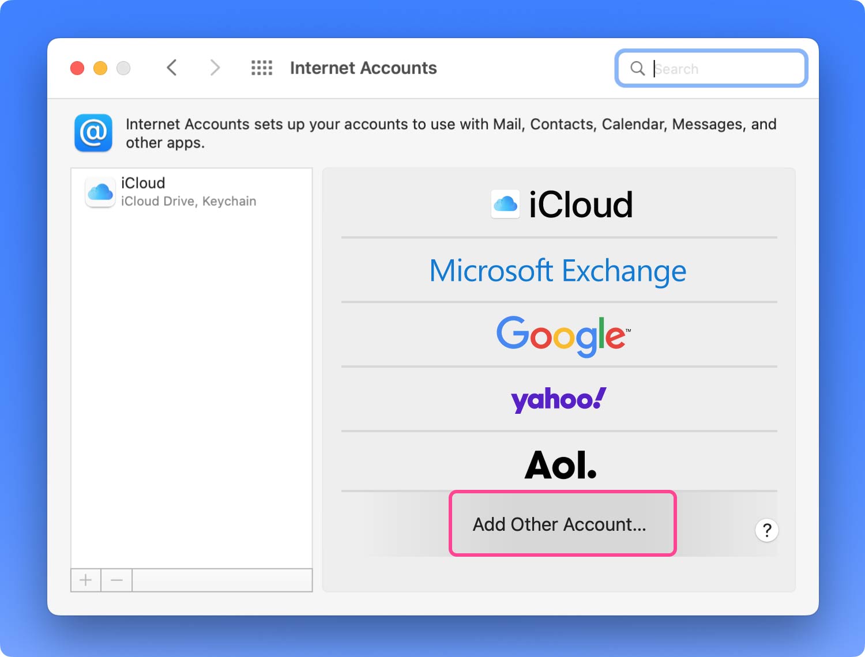Image resolution: width=865 pixels, height=657 pixels.
Task: Click the blue @ Internet Accounts icon
Action: tap(93, 133)
